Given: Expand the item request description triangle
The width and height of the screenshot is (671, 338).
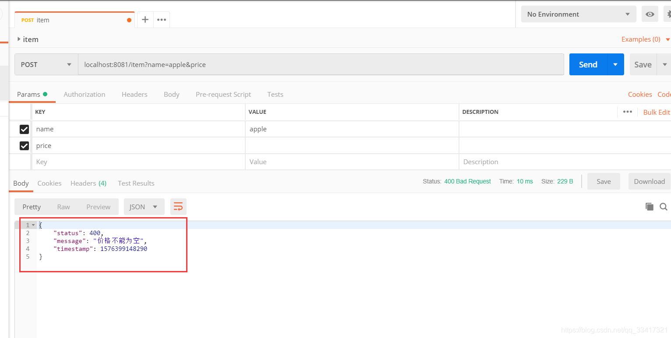Looking at the screenshot, I should coord(19,39).
